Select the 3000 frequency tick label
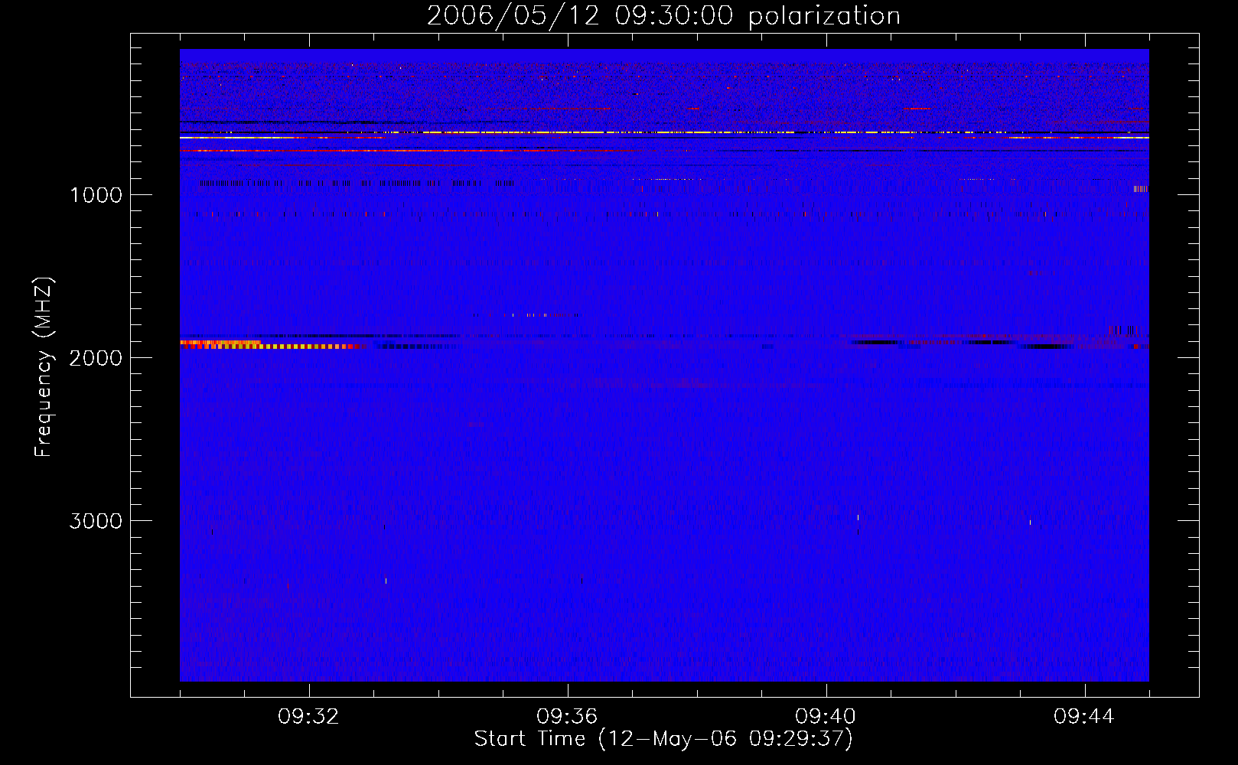This screenshot has width=1238, height=765. (x=96, y=521)
